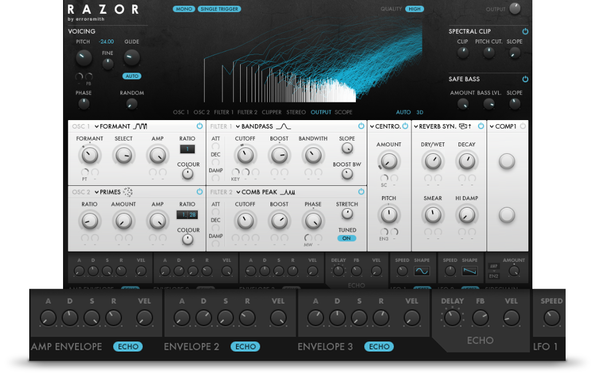
Task: Click the OUTPUT volume knob
Action: click(x=515, y=9)
